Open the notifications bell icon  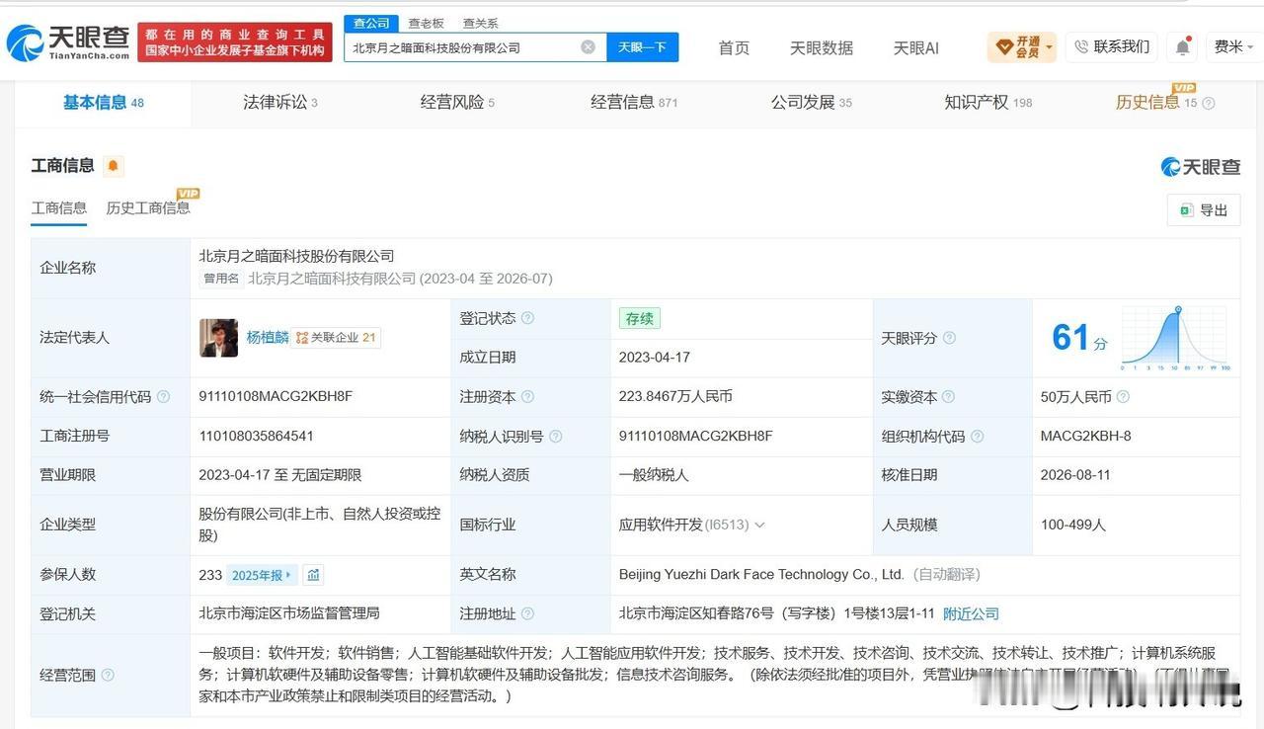coord(1182,46)
